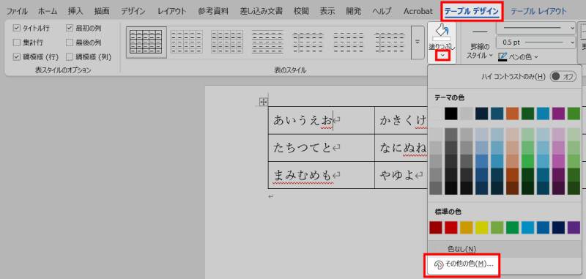This screenshot has width=586, height=279.
Task: Switch to the 参考資料 tab
Action: (x=213, y=11)
